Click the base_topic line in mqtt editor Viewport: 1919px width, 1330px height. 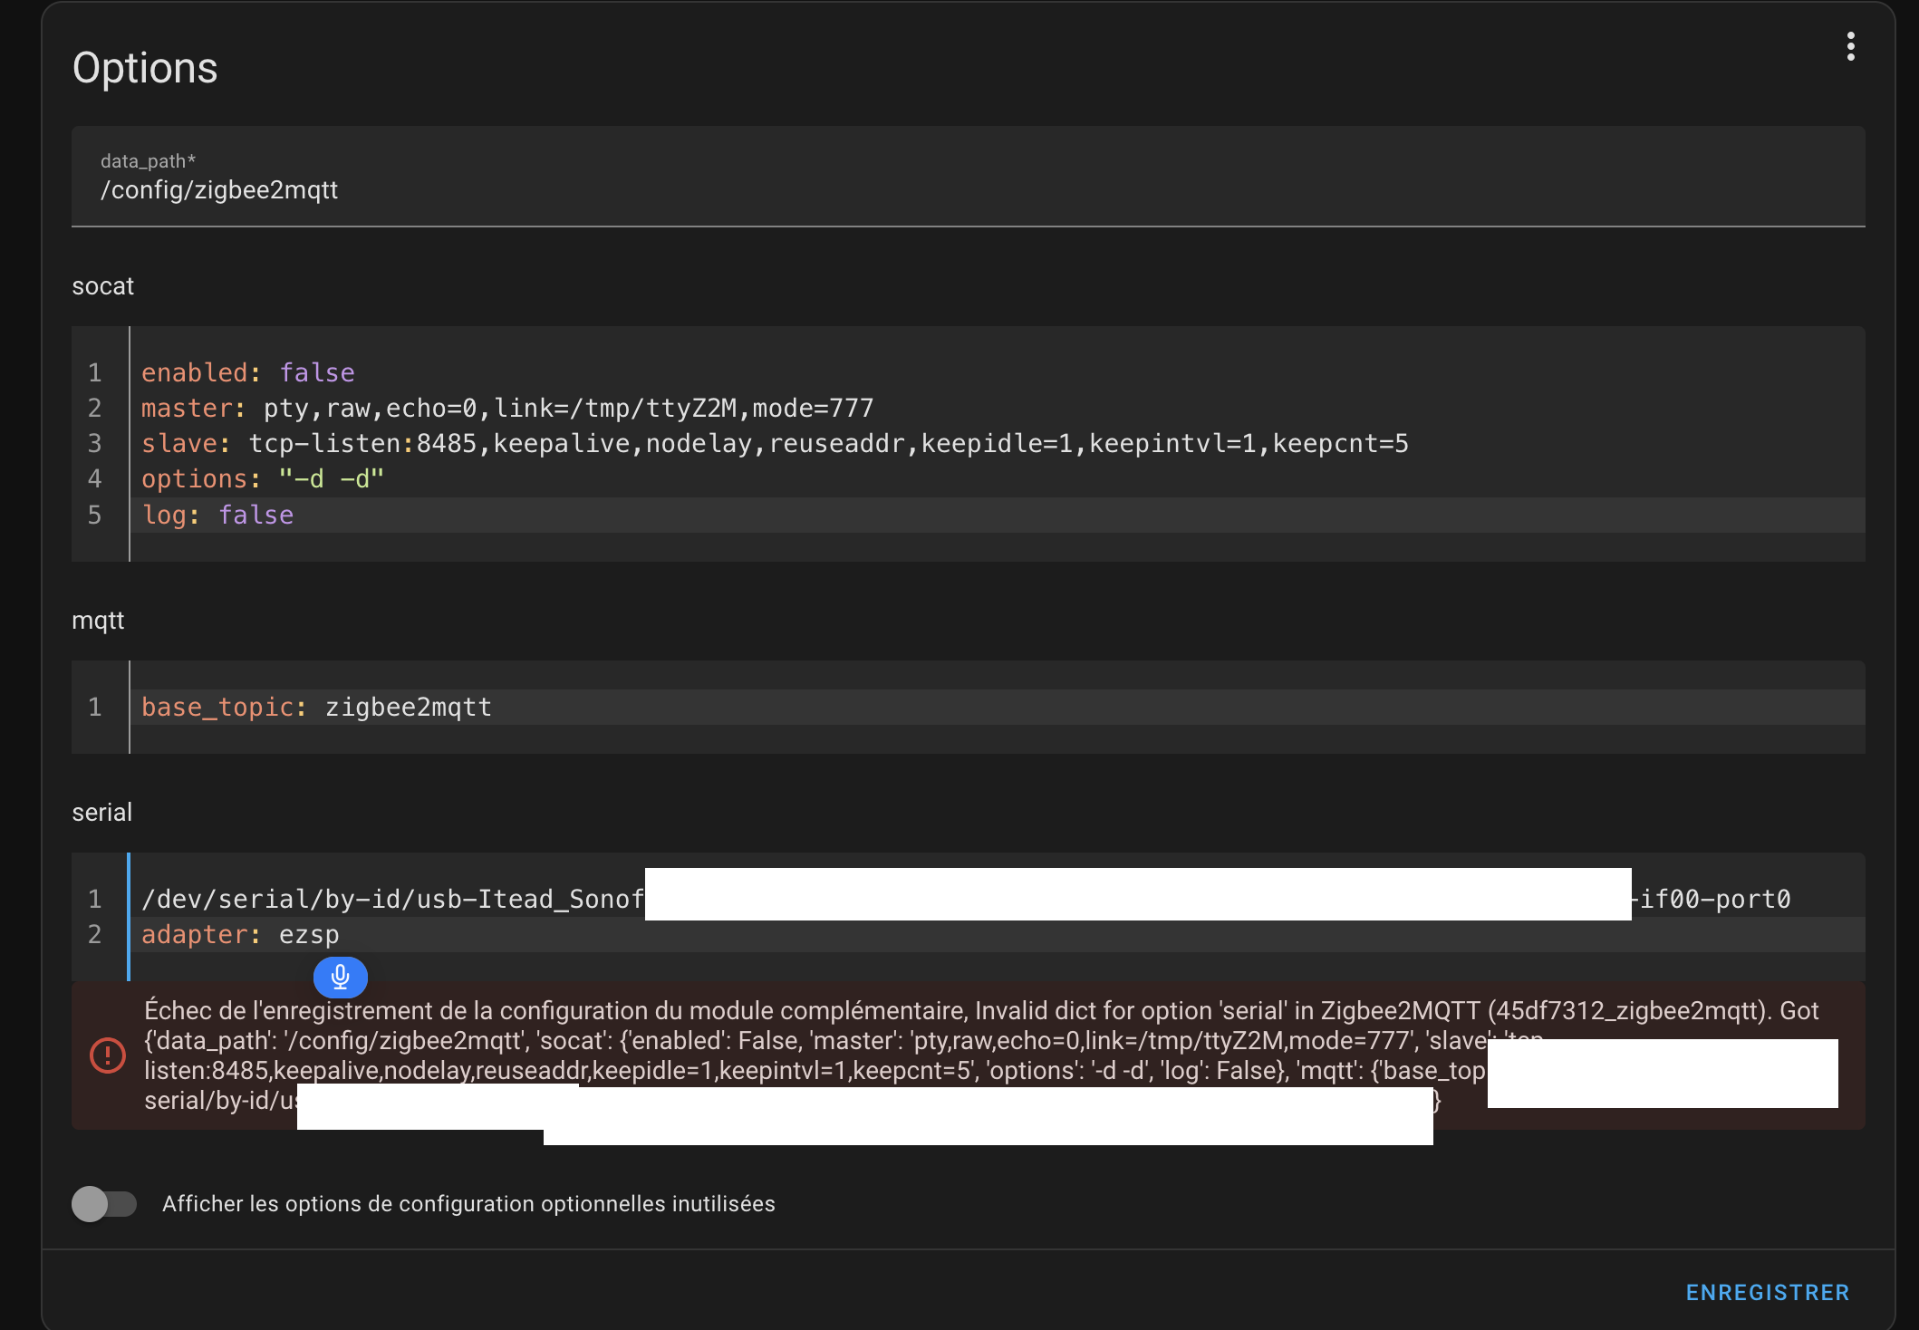pos(316,708)
